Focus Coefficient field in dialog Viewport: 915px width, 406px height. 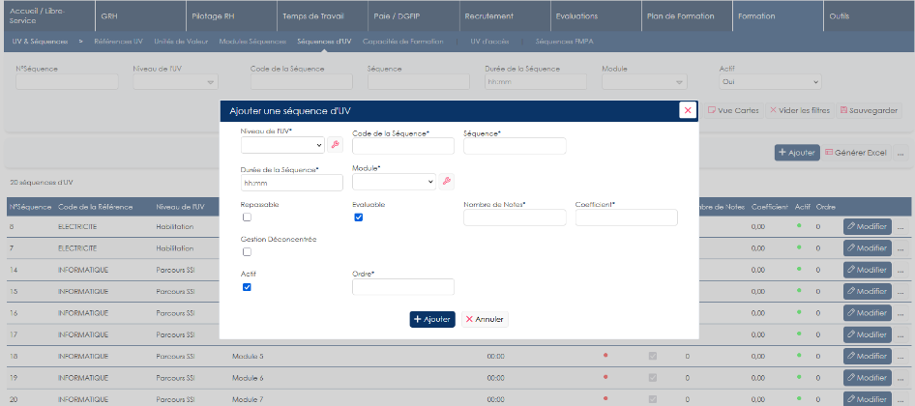click(627, 217)
